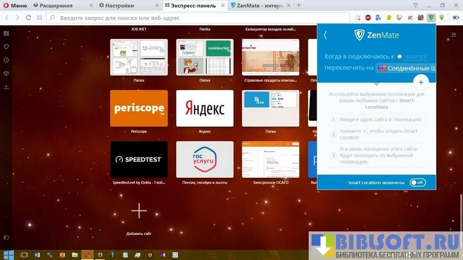Open a new tab with plus button

(298, 5)
